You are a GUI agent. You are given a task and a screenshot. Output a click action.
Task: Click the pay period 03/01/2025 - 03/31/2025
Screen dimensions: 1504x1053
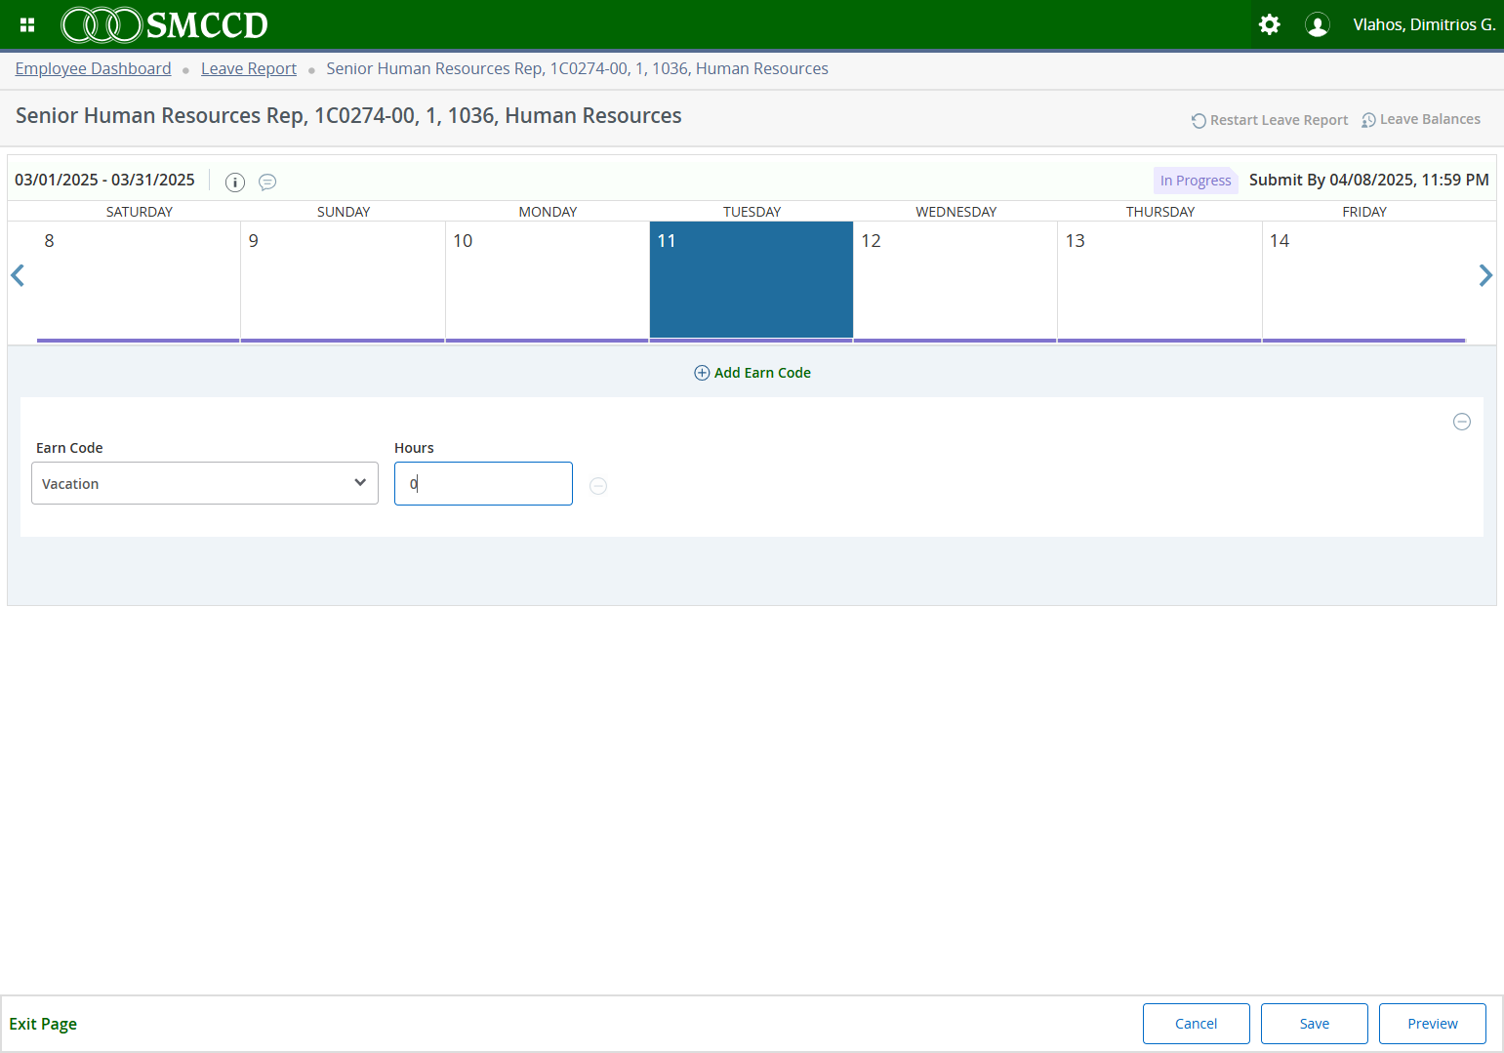pos(104,180)
